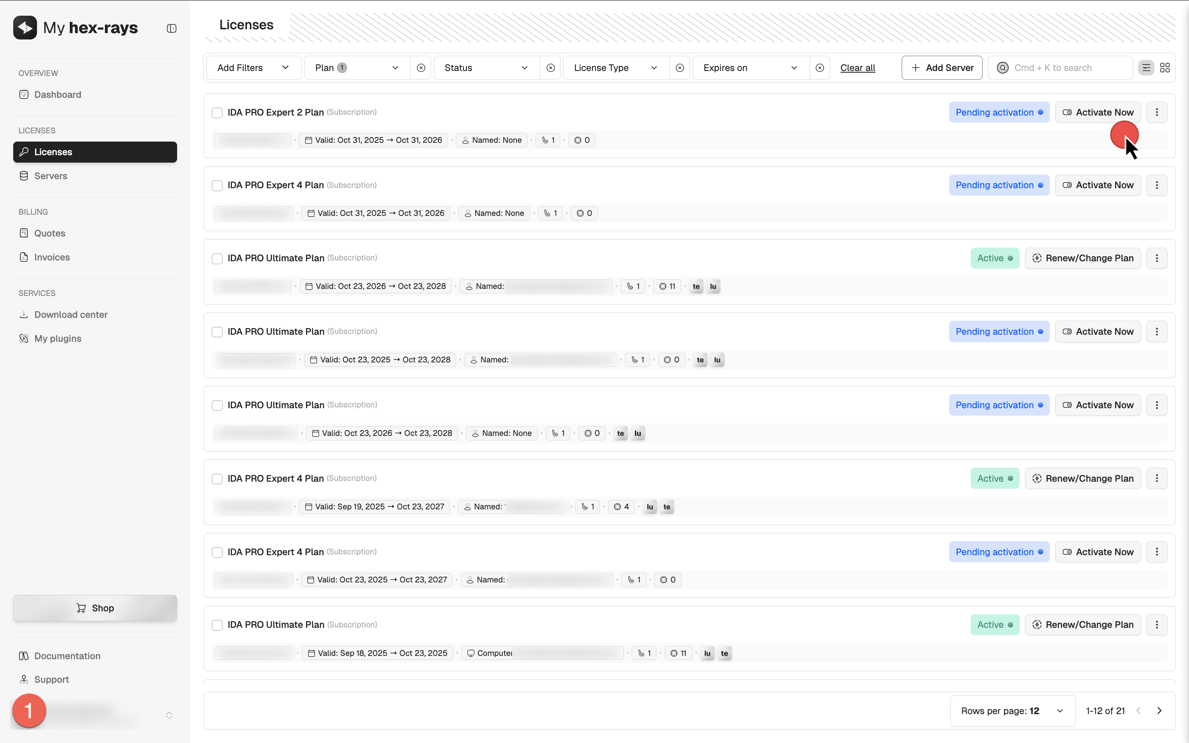Click the Add Server button
Viewport: 1189px width, 743px height.
(x=942, y=68)
